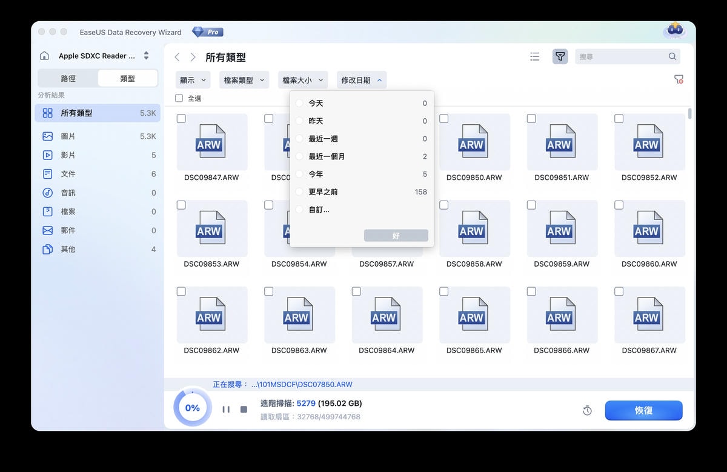The image size is (727, 472).
Task: Switch to the 路徑 tab
Action: [x=68, y=78]
